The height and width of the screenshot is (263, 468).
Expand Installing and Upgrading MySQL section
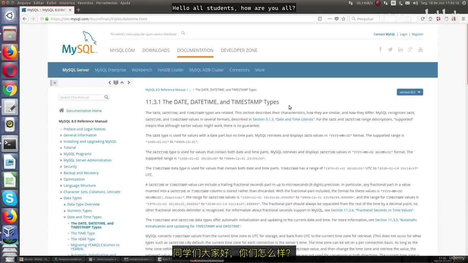coord(61,141)
